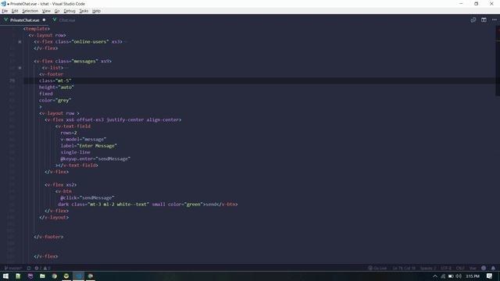This screenshot has height=281, width=500.
Task: Click the closing </v-layout> tag line
Action: coord(54,218)
